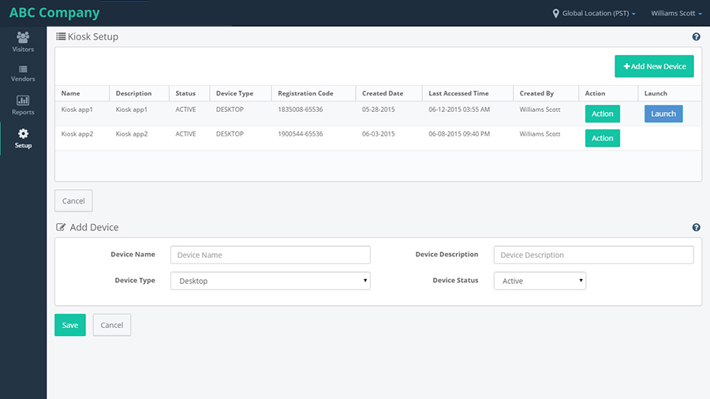Click created date 06-03-2015

[379, 134]
